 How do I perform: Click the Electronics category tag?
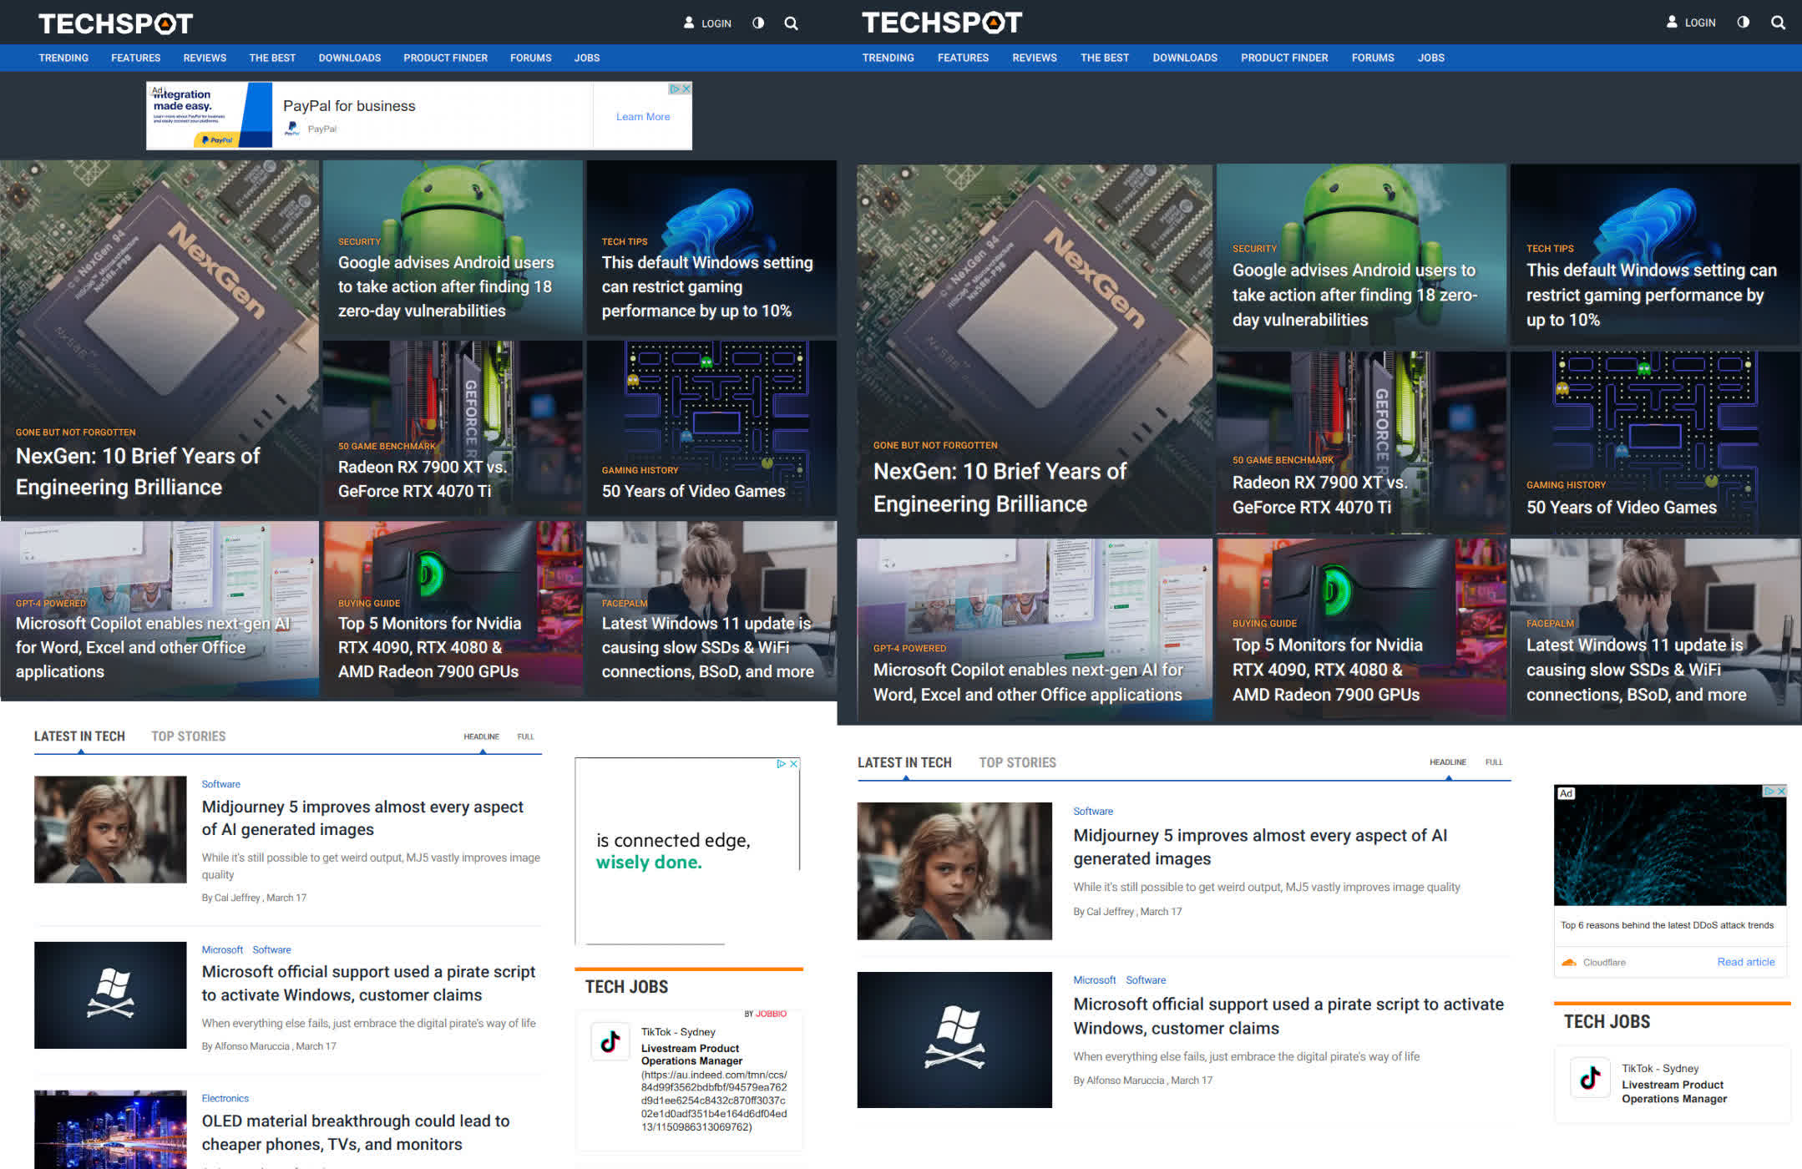(225, 1098)
